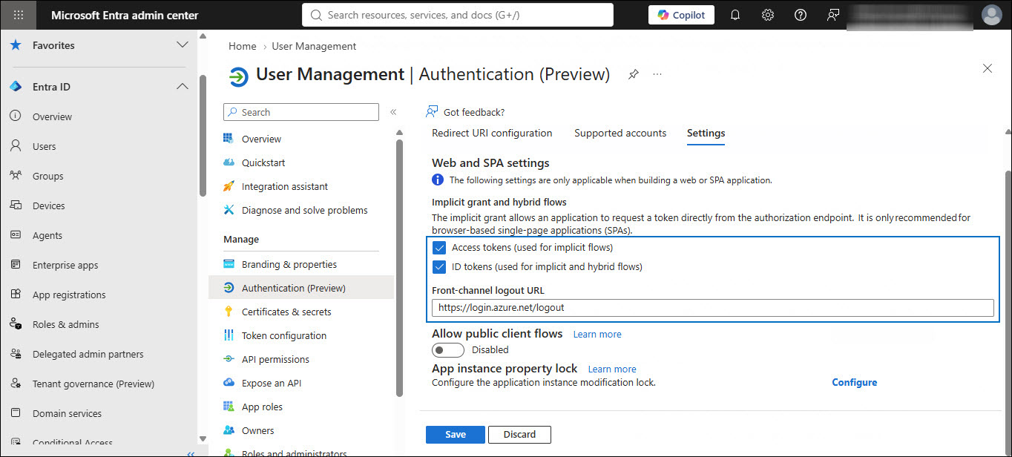Screen dimensions: 1012x457
Task: Open the feedback icon in top bar
Action: tap(832, 15)
